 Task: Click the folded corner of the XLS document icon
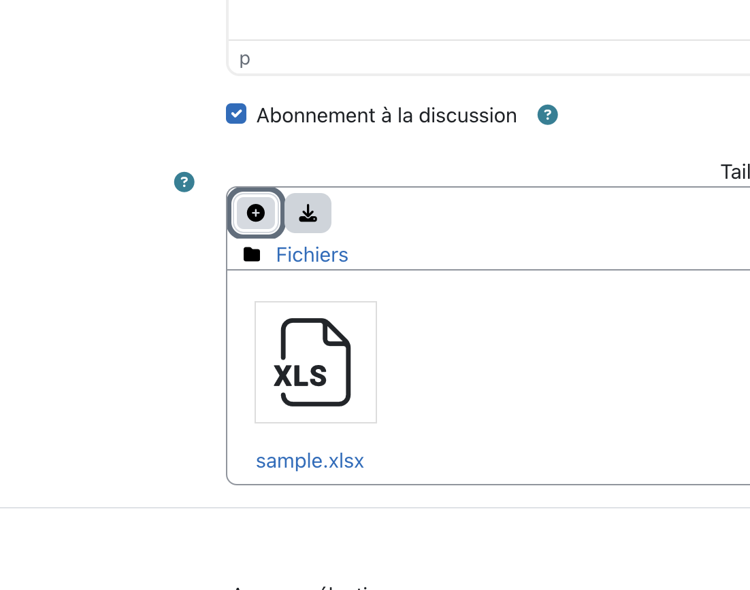(336, 332)
